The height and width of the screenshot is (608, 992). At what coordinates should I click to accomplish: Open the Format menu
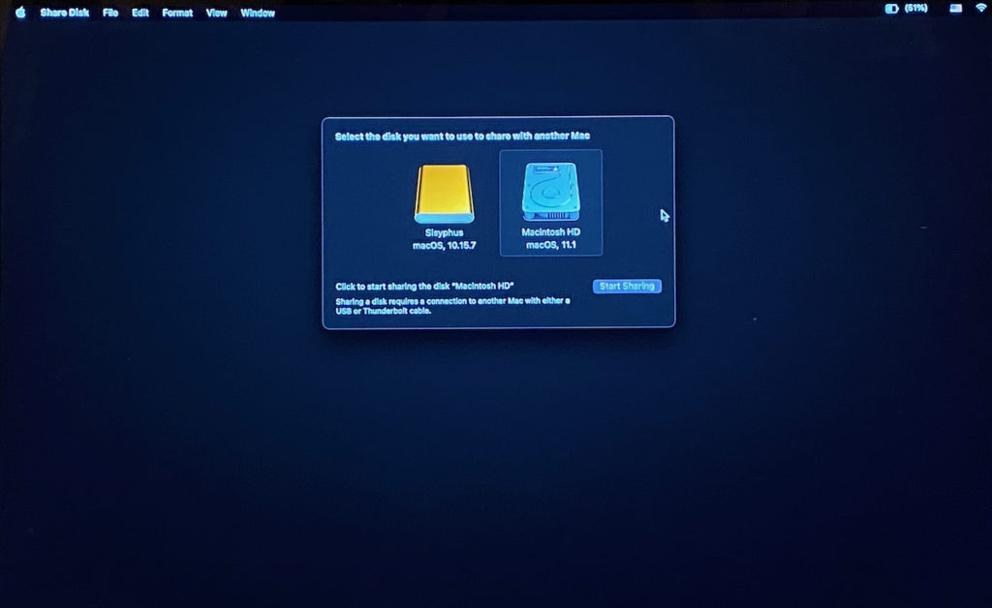pyautogui.click(x=177, y=13)
